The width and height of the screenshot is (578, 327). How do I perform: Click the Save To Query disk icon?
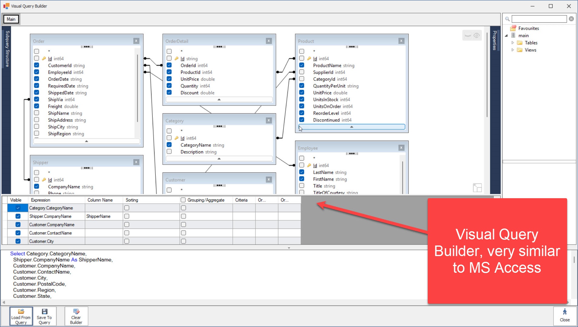click(44, 312)
